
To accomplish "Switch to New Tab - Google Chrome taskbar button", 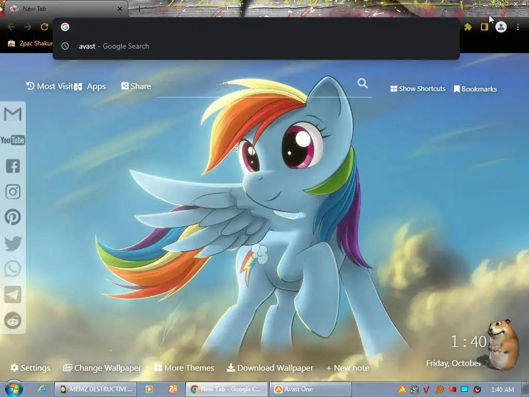I will pyautogui.click(x=227, y=389).
